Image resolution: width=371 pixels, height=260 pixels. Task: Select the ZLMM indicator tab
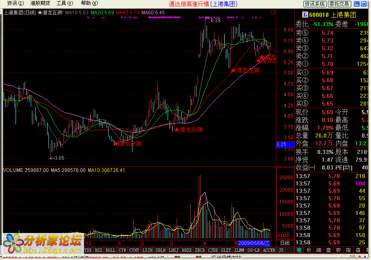tap(239, 250)
